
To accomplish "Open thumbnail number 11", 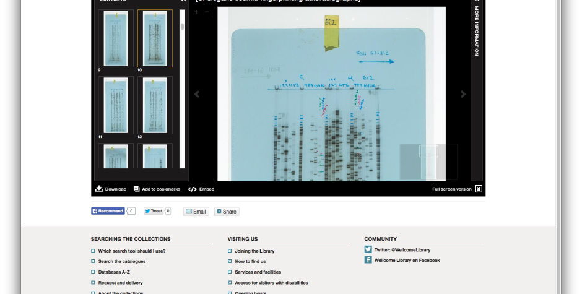I will click(116, 105).
